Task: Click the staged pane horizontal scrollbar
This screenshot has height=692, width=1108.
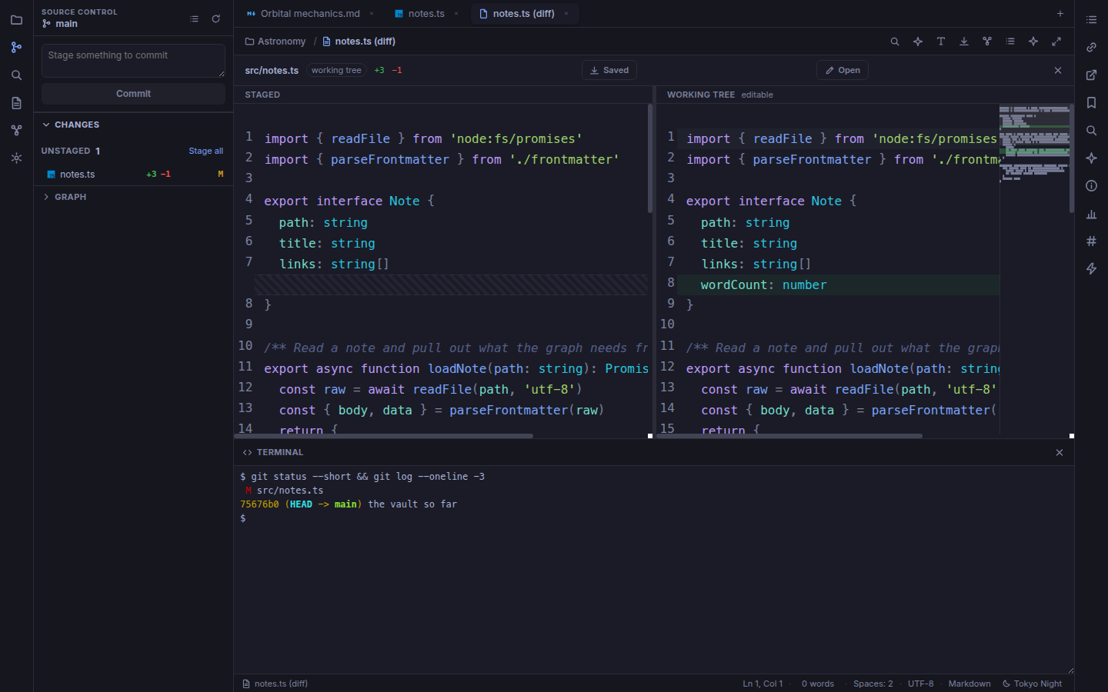Action: pyautogui.click(x=383, y=436)
